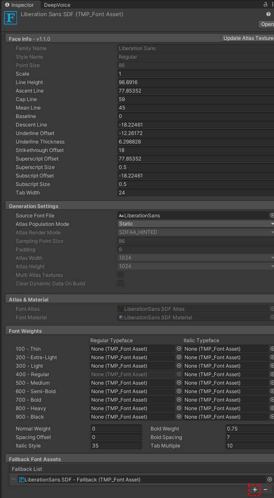Screen dimensions: 274x498
Task: Toggle the Inspector lock icon
Action: click(266, 4)
